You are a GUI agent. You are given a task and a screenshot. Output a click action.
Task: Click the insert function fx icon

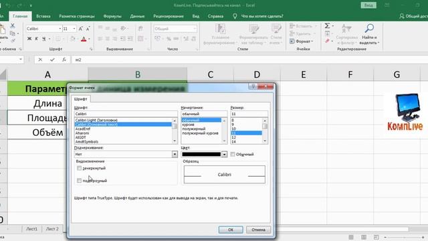(x=64, y=60)
